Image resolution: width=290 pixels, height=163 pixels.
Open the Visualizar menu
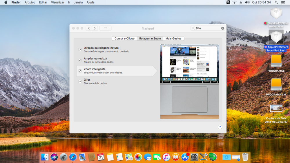pos(57,2)
